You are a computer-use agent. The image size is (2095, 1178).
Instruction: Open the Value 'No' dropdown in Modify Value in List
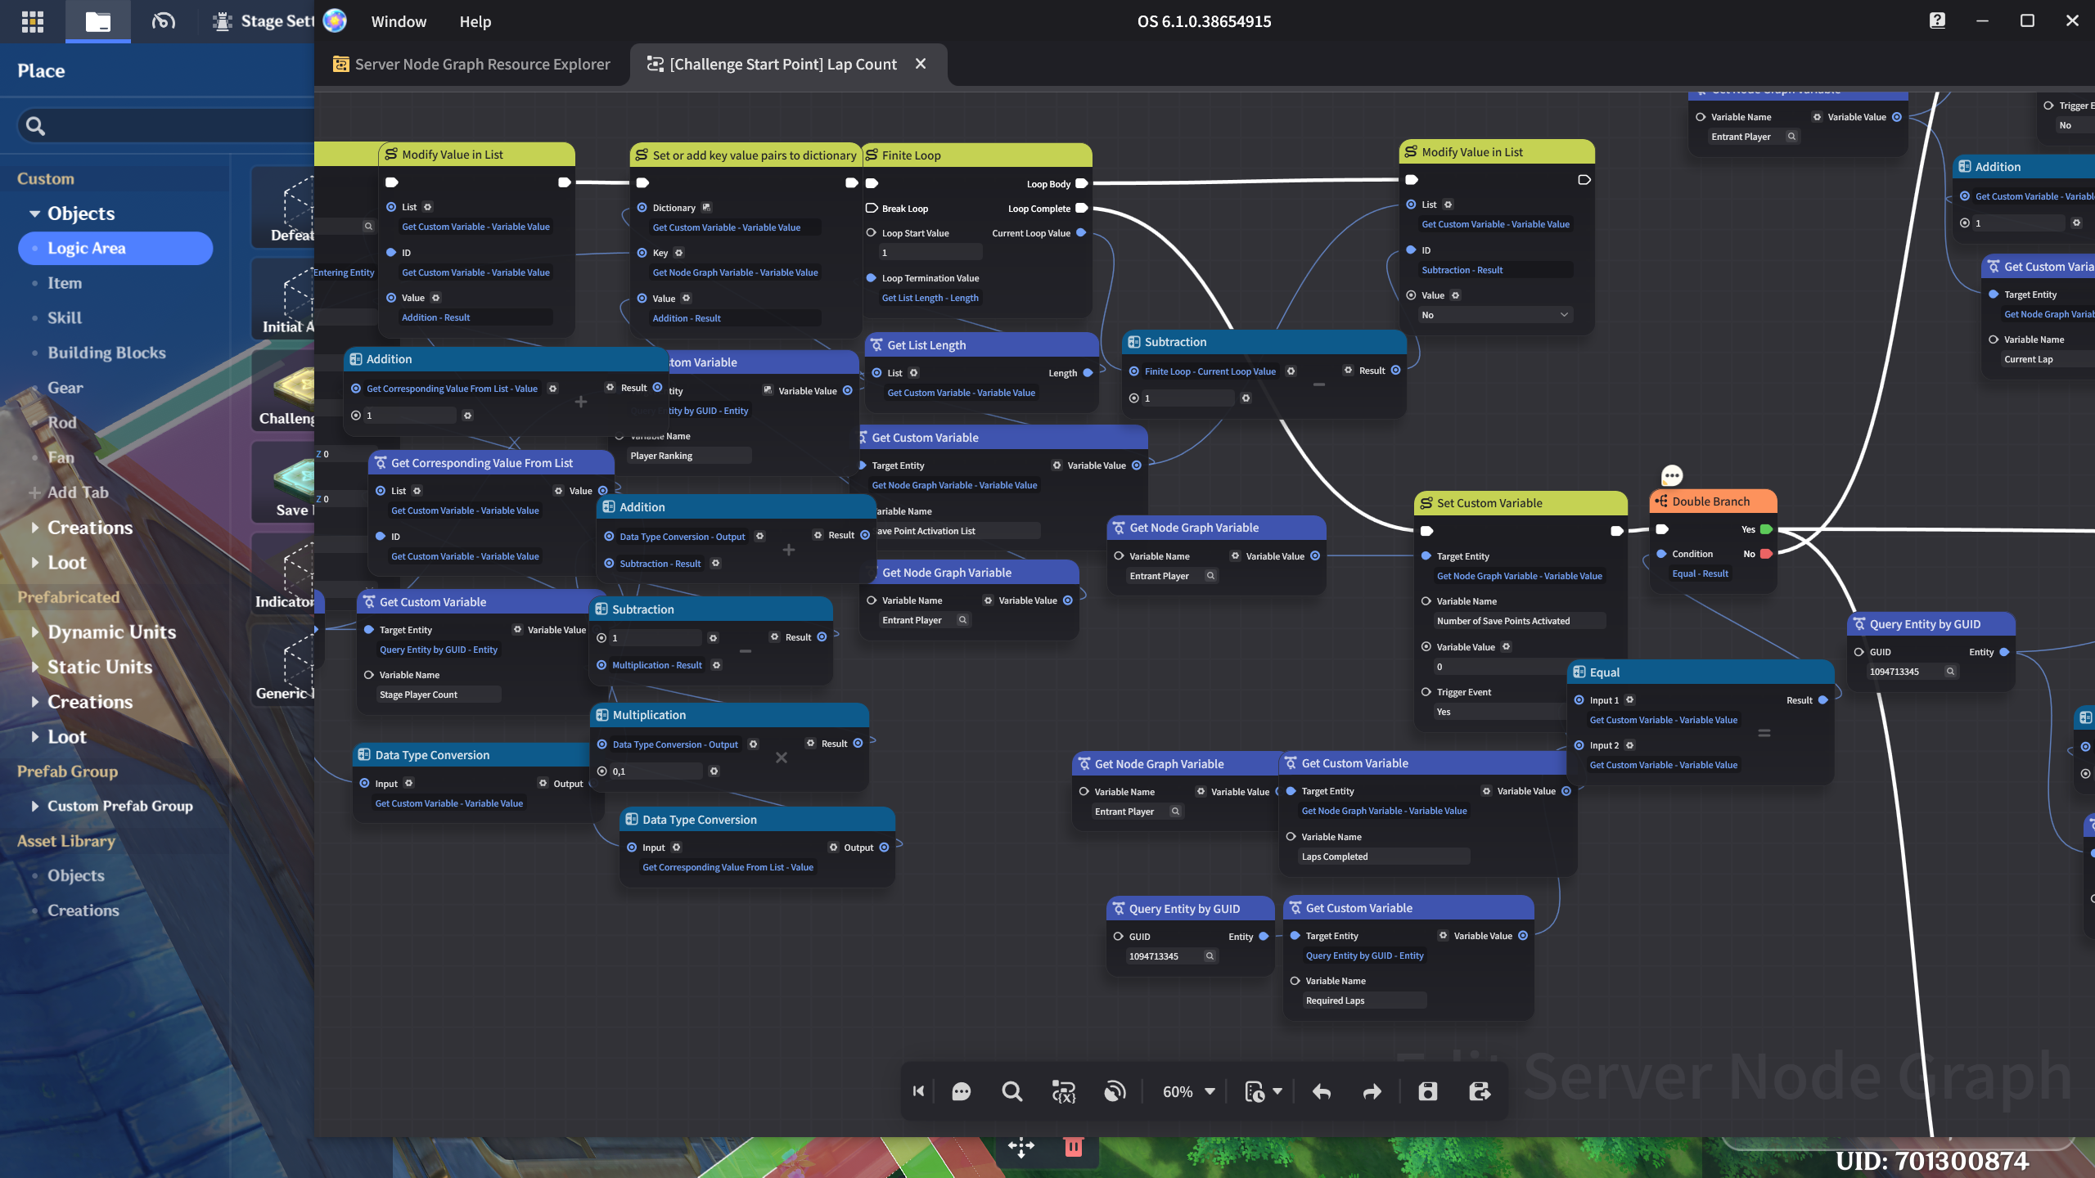coord(1495,315)
